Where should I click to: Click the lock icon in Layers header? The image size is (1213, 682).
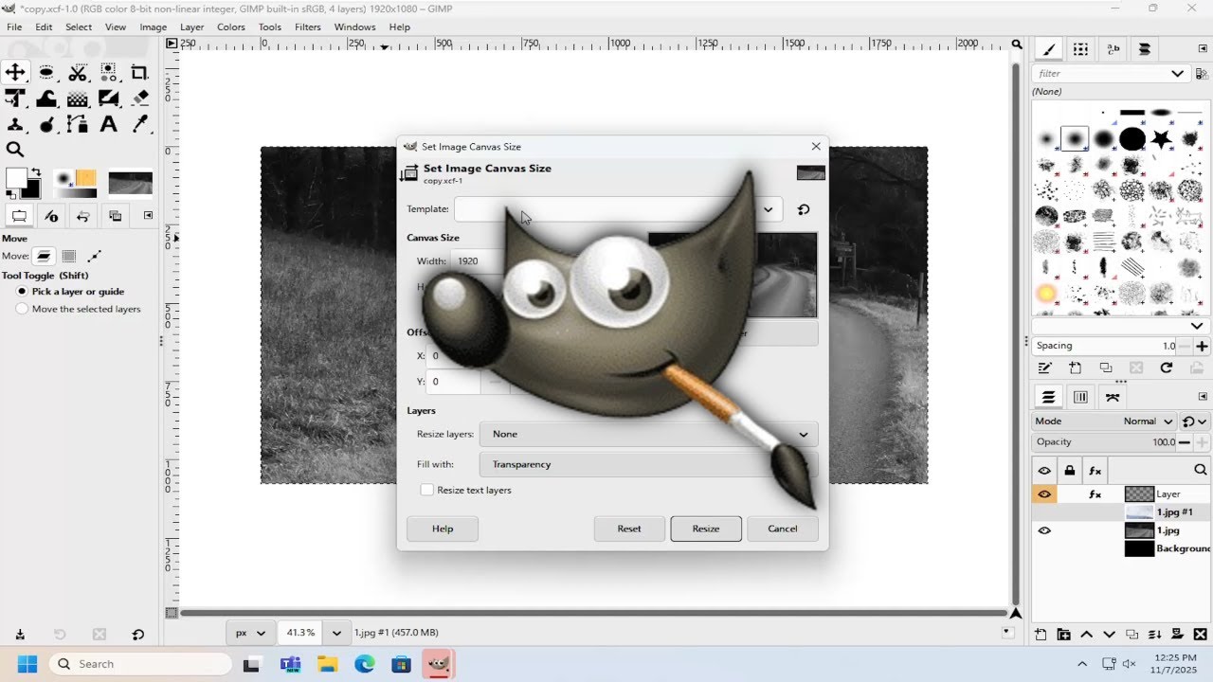click(x=1070, y=471)
